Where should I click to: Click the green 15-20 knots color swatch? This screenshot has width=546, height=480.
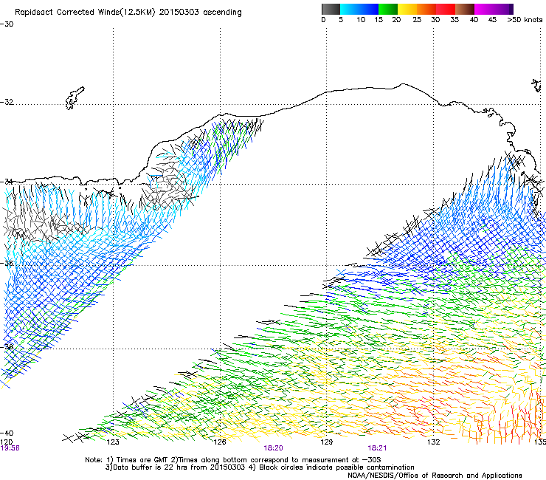pyautogui.click(x=388, y=9)
